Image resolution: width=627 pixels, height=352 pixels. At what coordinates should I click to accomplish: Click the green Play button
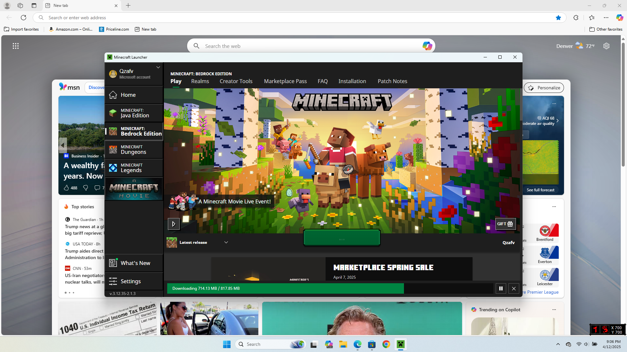342,238
